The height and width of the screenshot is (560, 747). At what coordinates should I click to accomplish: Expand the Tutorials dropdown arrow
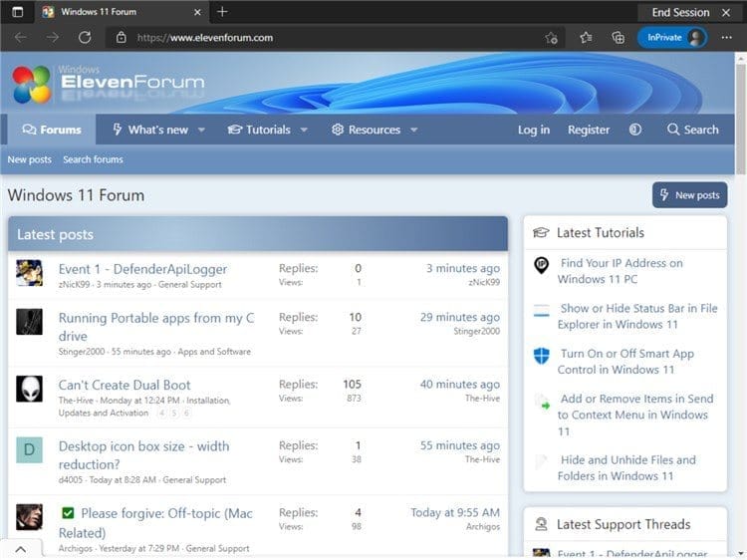coord(304,130)
